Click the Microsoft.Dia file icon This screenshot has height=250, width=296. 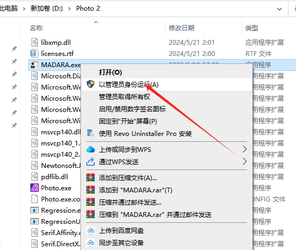(35, 76)
